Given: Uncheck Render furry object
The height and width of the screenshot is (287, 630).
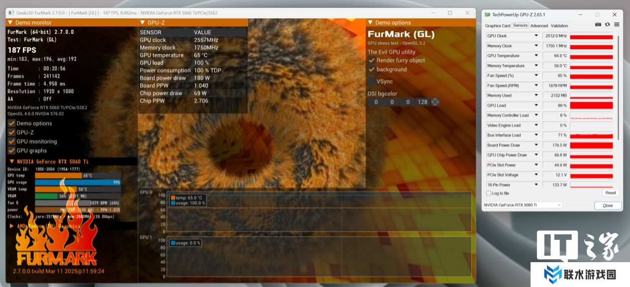Looking at the screenshot, I should coord(371,60).
